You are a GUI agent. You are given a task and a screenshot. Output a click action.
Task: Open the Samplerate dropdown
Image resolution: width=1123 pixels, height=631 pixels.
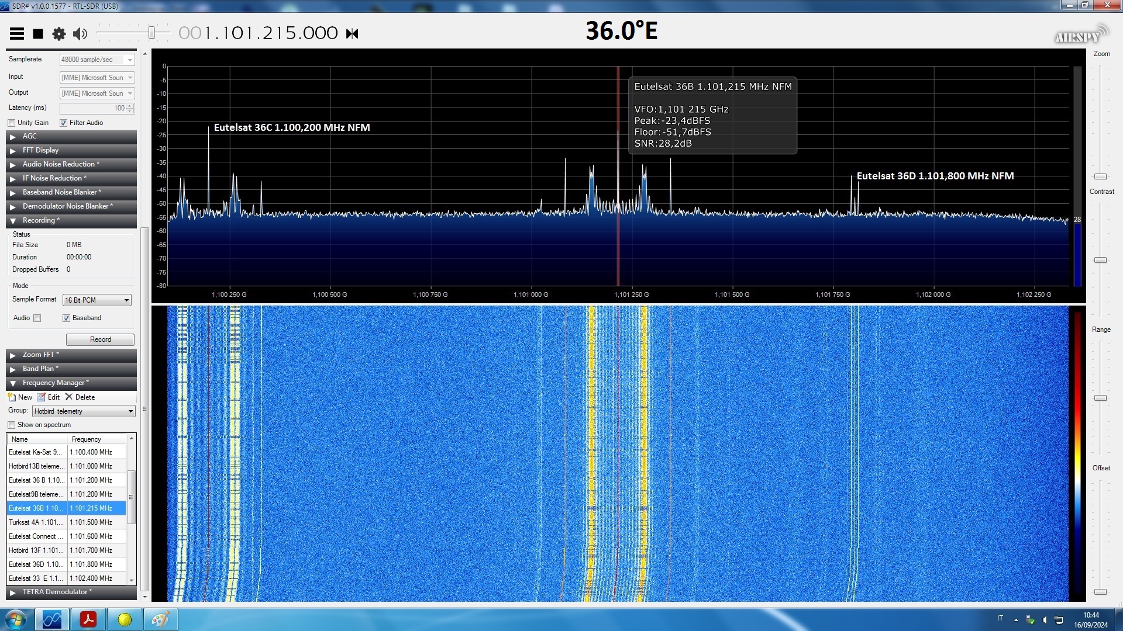(x=97, y=60)
